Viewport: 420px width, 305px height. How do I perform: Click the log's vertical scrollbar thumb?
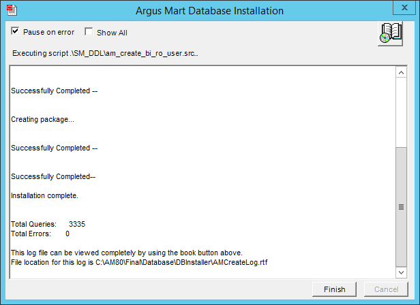pyautogui.click(x=401, y=207)
